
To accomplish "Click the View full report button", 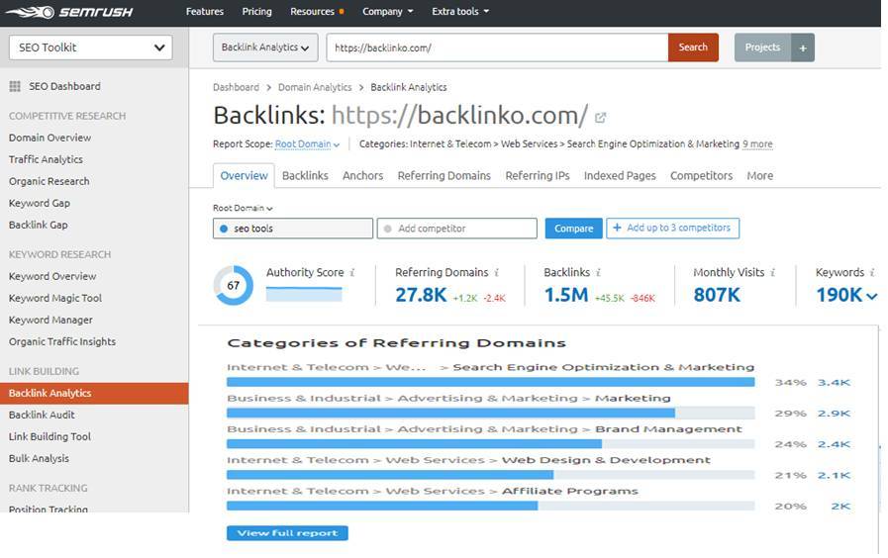I will (287, 533).
